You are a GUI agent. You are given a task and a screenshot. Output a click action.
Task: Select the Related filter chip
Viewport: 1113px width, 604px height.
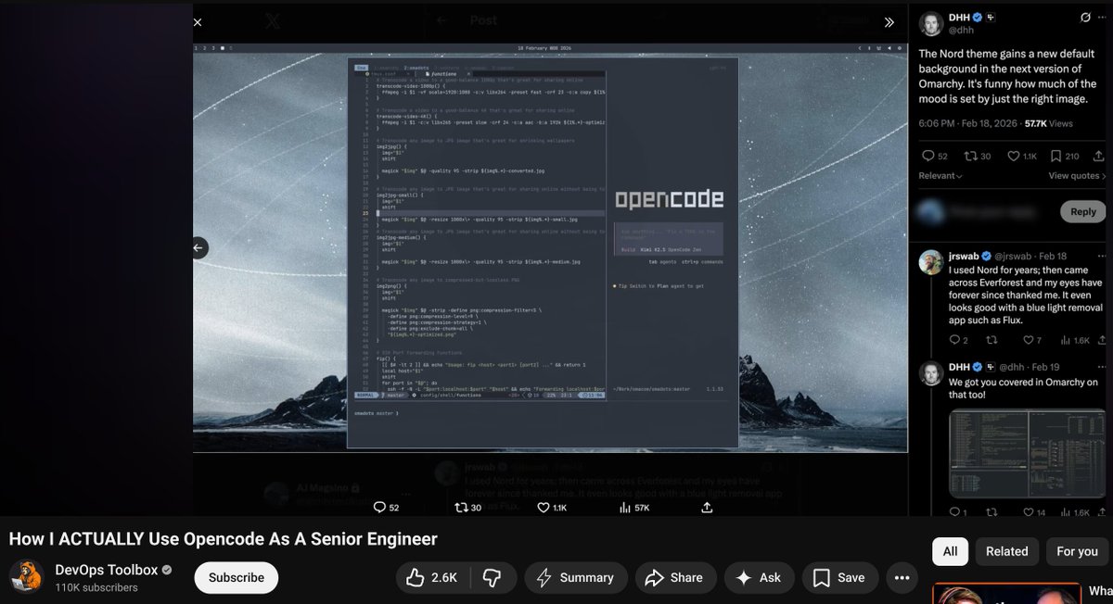tap(1006, 551)
